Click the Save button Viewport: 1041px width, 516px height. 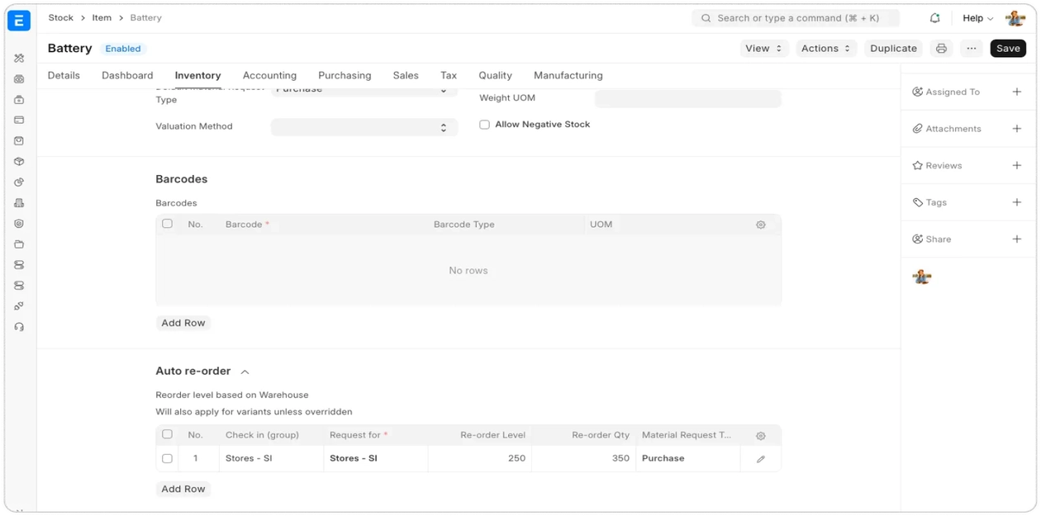1008,49
